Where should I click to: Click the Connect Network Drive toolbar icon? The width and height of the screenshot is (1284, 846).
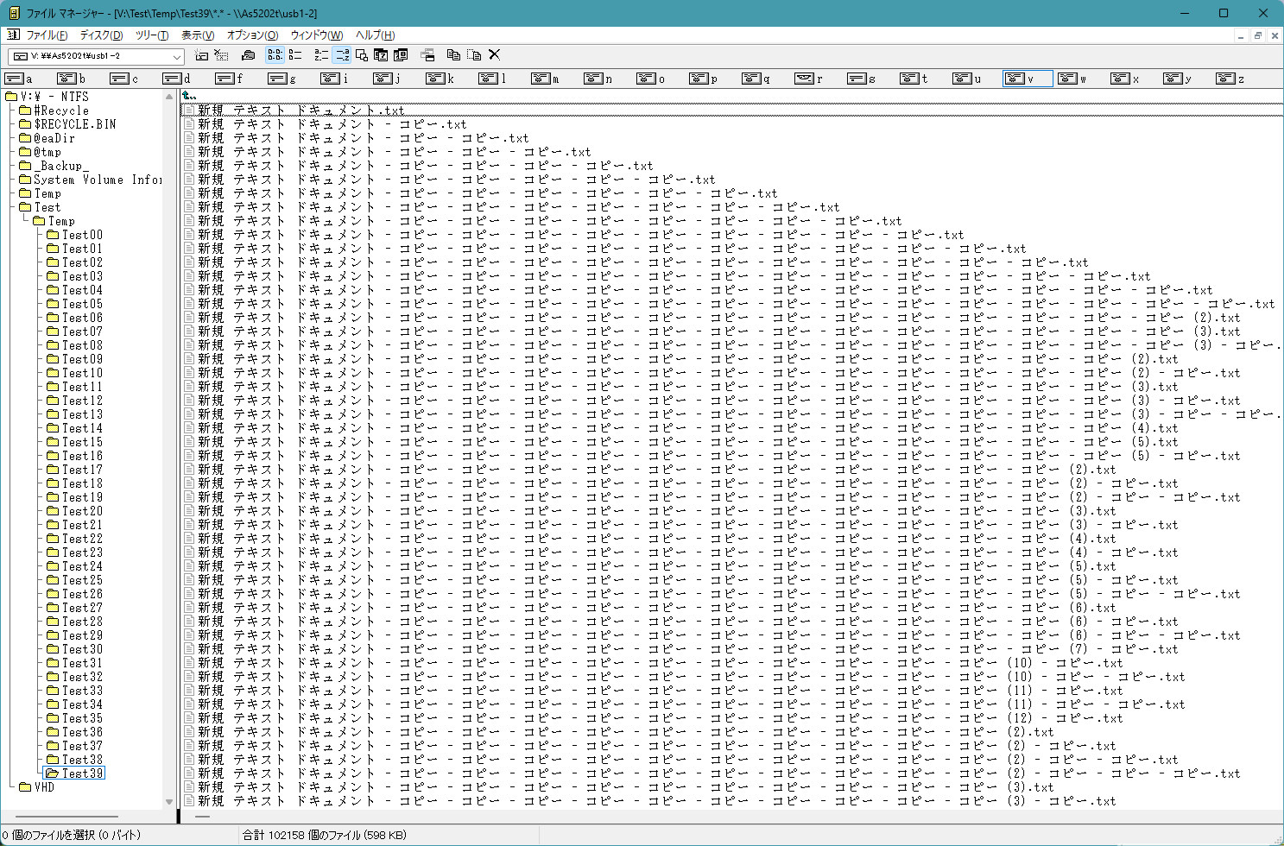coord(201,55)
